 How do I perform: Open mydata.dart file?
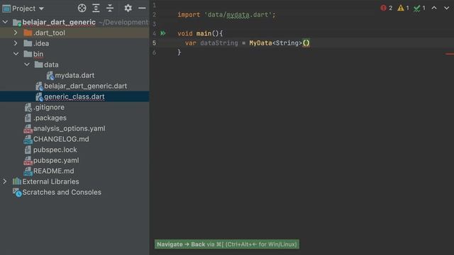(74, 76)
